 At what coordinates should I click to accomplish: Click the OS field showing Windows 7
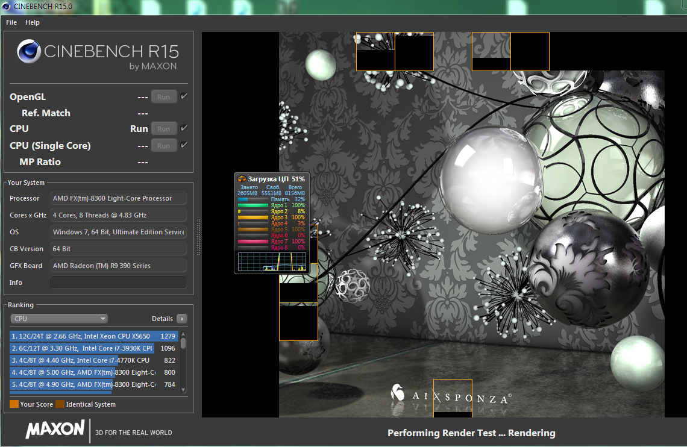118,232
